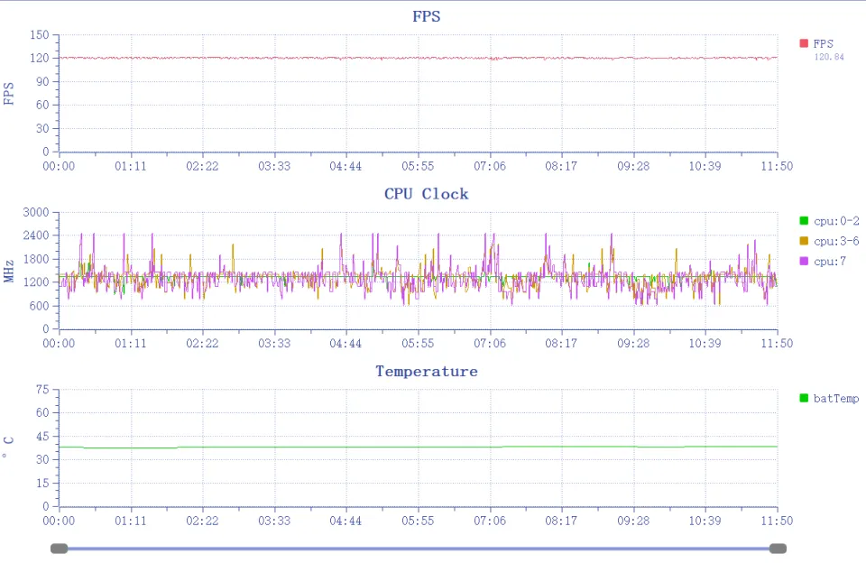Viewport: 866px width, 563px height.
Task: Hide the batTemp series via its label
Action: [836, 398]
